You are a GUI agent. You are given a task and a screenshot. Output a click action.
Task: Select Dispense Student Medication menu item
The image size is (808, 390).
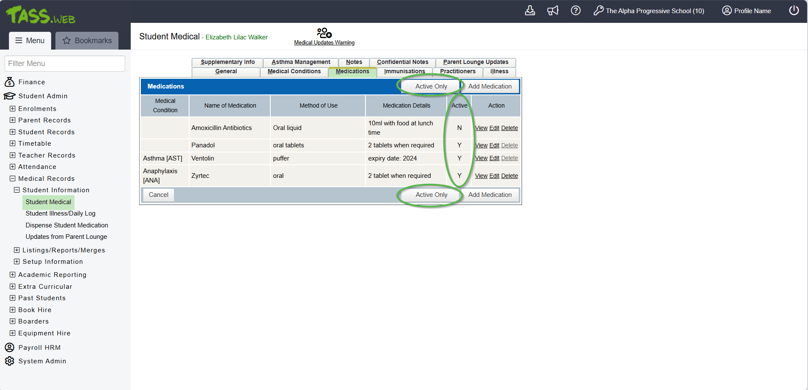66,225
